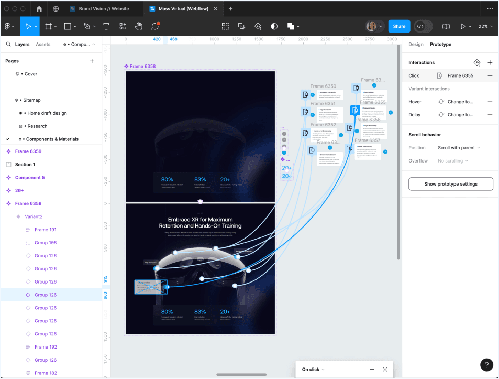
Task: Open the Figma main menu icon
Action: pyautogui.click(x=8, y=26)
